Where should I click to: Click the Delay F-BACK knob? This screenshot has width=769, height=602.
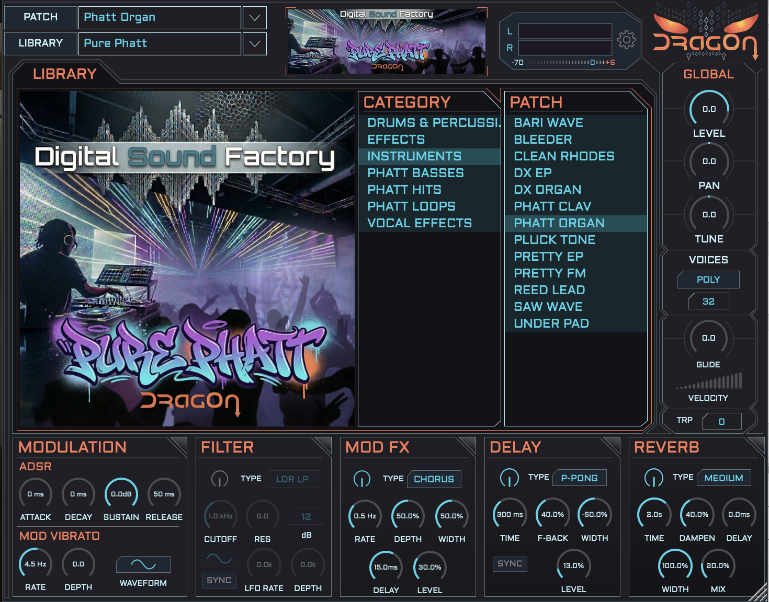click(x=553, y=515)
